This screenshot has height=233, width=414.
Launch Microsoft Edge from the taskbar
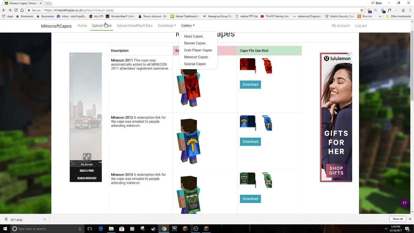pos(101,229)
